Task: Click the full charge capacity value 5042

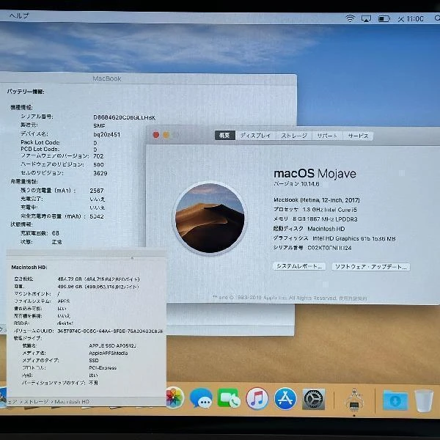Action: [x=97, y=216]
